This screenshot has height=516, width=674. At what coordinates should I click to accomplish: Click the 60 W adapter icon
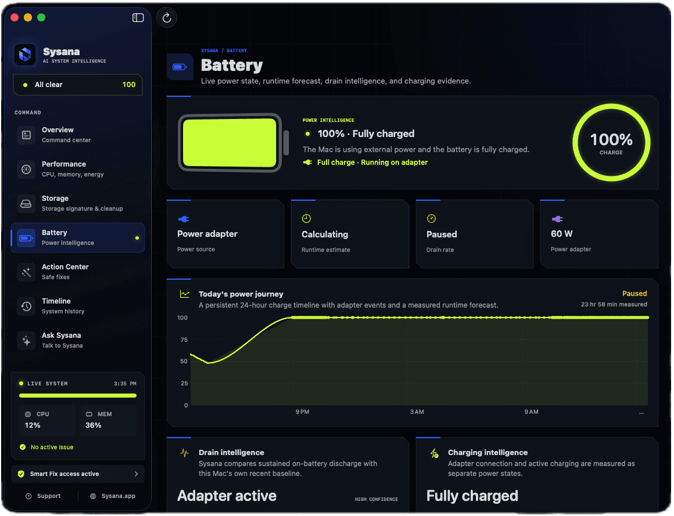pos(558,219)
